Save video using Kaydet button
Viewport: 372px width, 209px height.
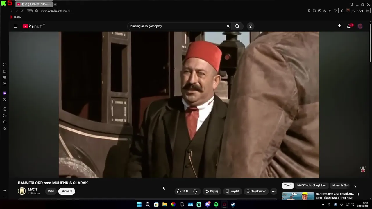click(x=232, y=191)
